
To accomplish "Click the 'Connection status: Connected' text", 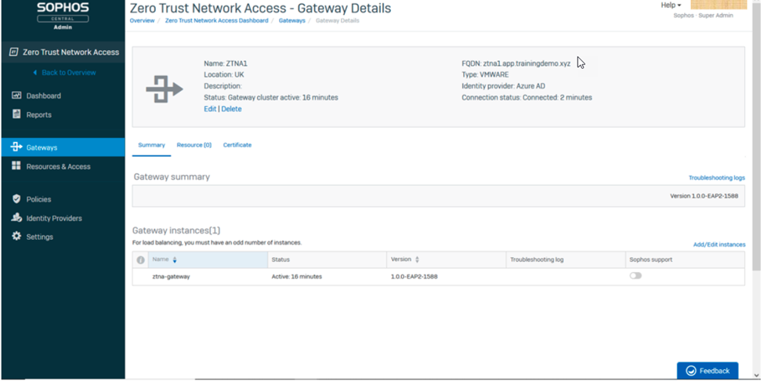I will (527, 97).
